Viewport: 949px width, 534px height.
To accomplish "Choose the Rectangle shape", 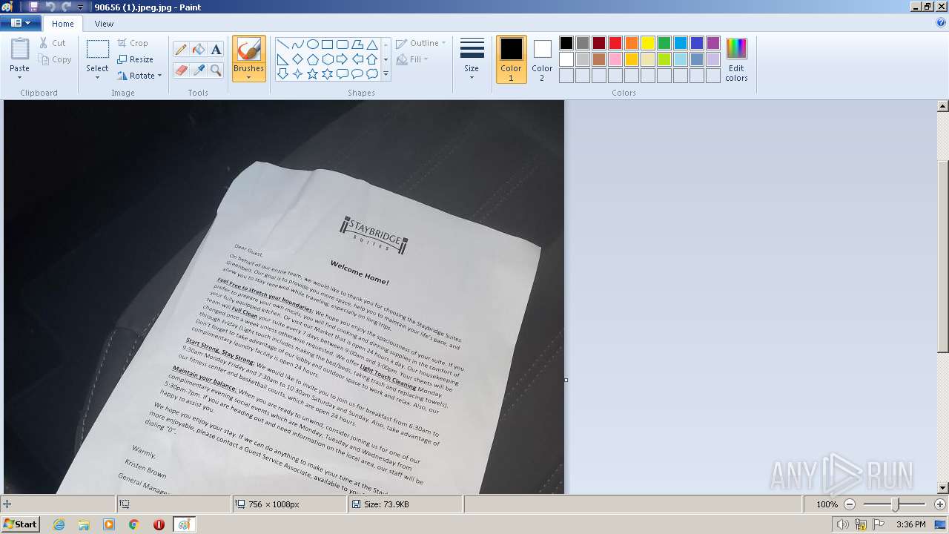I will (x=327, y=44).
